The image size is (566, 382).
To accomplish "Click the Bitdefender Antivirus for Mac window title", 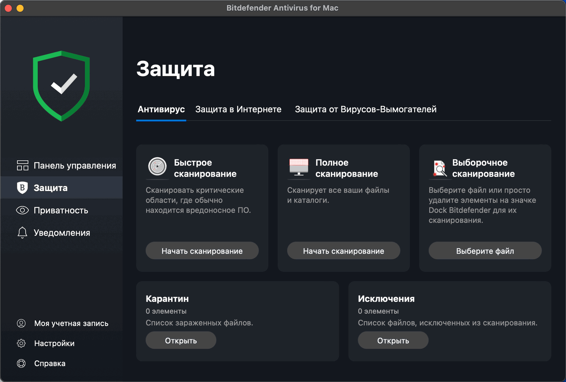I will (x=282, y=8).
